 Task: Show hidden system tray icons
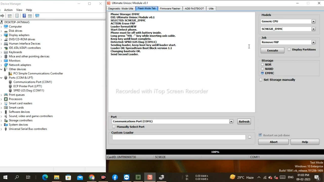[x=259, y=177]
